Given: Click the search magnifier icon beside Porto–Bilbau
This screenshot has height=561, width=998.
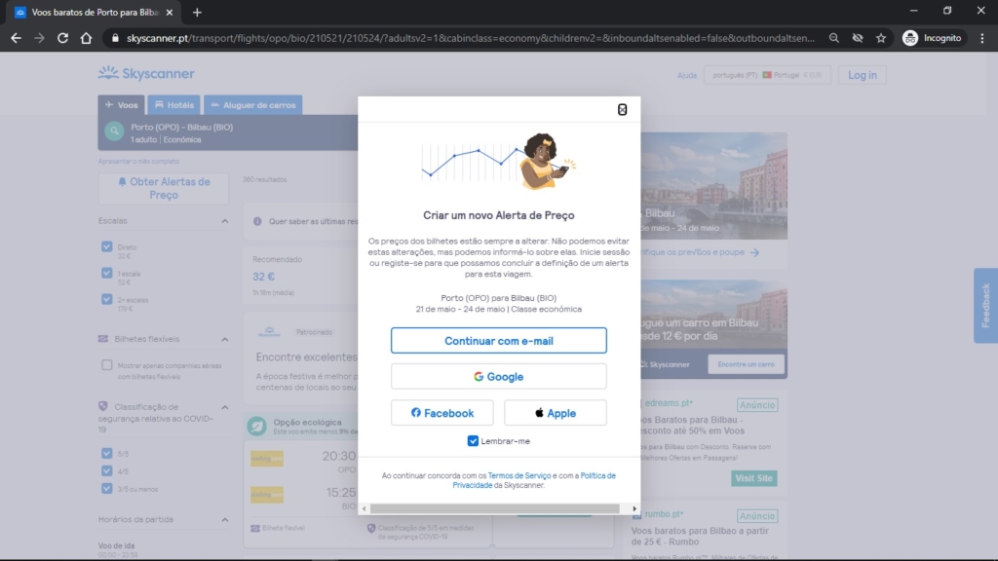Looking at the screenshot, I should tap(115, 131).
